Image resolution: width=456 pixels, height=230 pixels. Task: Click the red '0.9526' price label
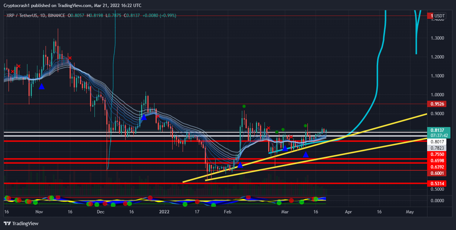click(437, 104)
